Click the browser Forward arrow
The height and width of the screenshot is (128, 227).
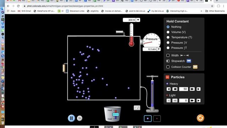13,6
